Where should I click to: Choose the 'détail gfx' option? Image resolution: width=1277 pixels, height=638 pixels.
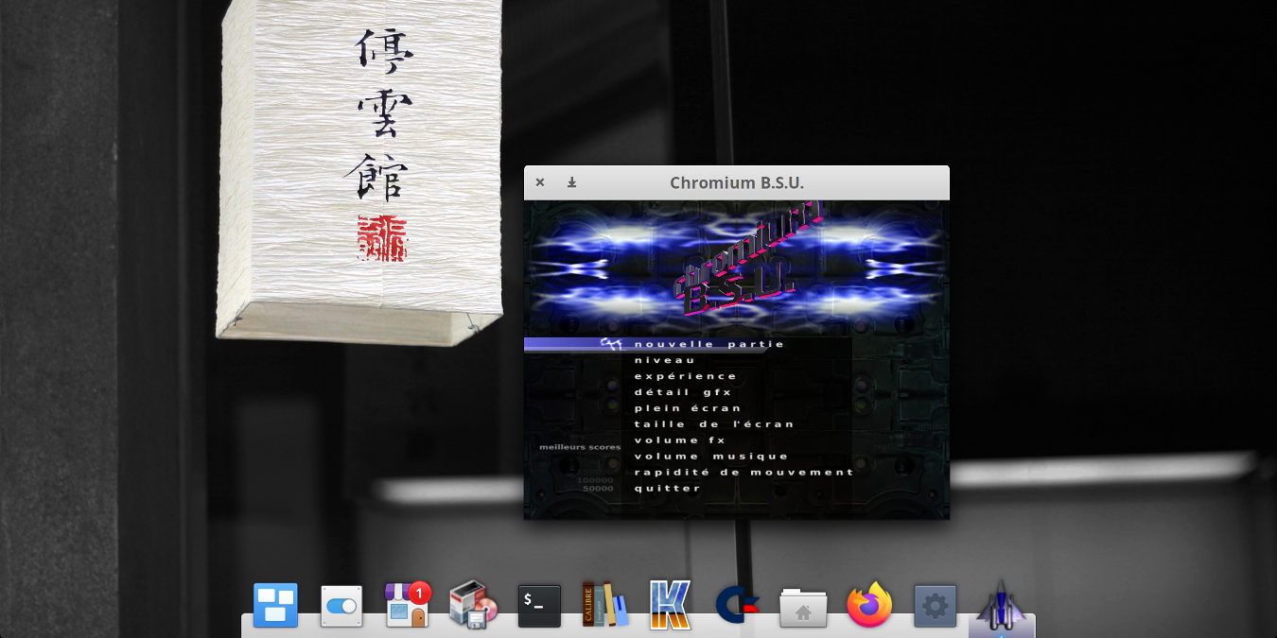coord(682,392)
